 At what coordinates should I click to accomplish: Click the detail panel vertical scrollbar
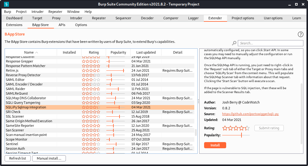tap(302, 114)
